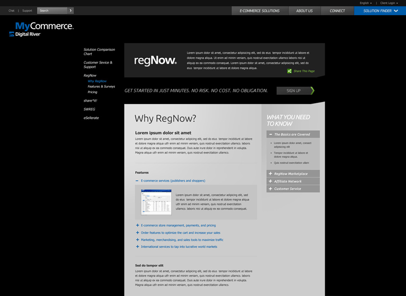Click the Sed do tempor elit heading
Viewport: 406px width, 296px height.
149,266
